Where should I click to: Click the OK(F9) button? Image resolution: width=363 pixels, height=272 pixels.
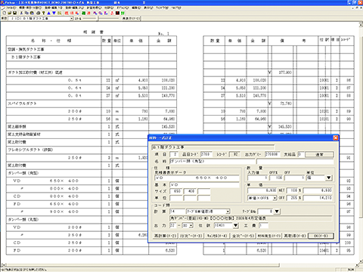coord(321,236)
